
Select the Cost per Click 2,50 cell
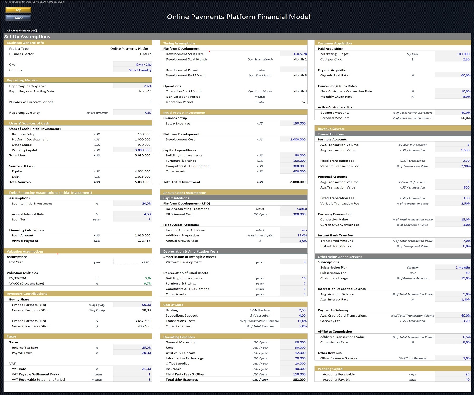(x=453, y=59)
